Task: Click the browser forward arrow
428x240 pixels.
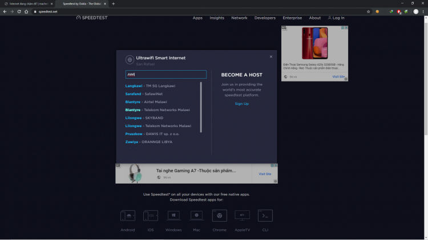Action: (12, 11)
